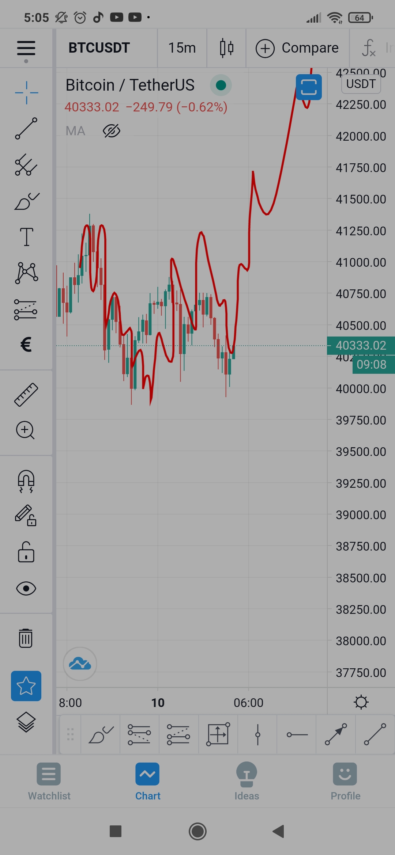Select the trend line drawing tool
The width and height of the screenshot is (395, 855).
(x=26, y=129)
